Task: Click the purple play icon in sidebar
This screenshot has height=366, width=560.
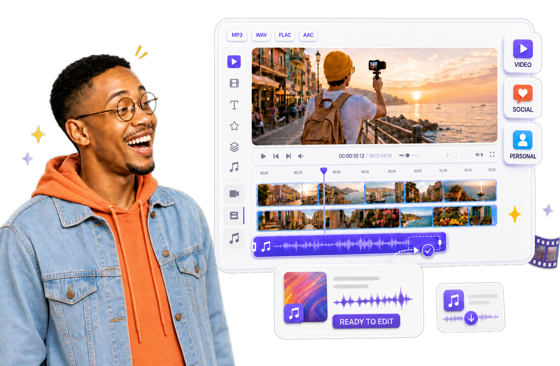Action: click(234, 62)
